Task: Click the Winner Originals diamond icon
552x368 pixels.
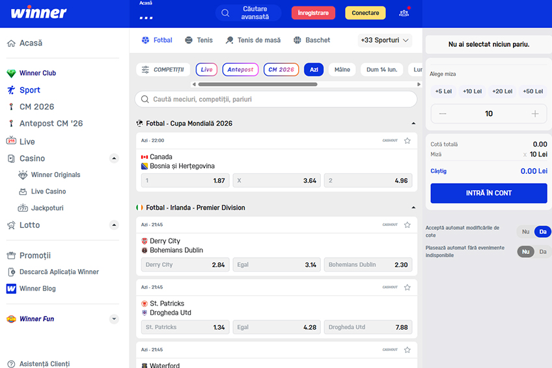Action: (x=23, y=175)
